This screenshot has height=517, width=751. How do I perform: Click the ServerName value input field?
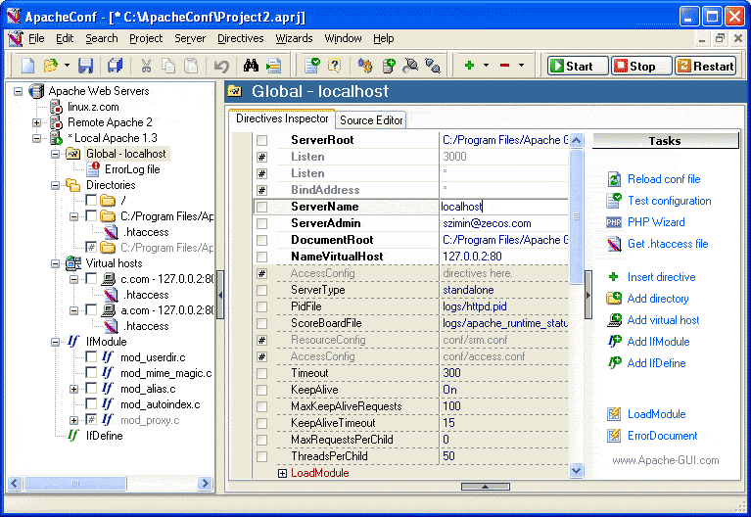coord(504,207)
